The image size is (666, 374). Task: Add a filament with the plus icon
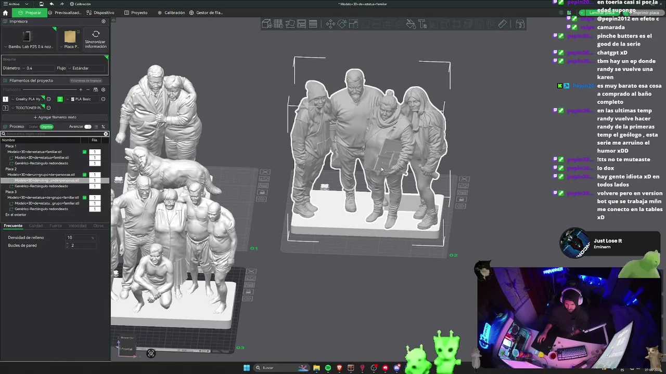click(x=81, y=89)
